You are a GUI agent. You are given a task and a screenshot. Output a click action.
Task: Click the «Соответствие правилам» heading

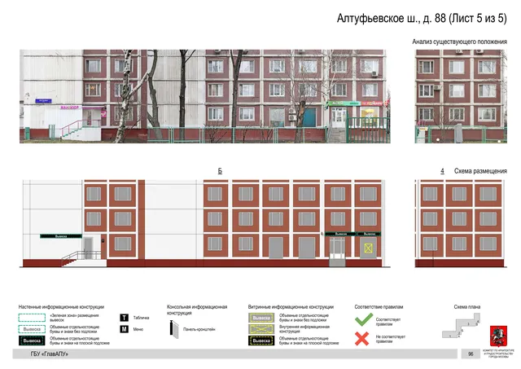pos(379,307)
